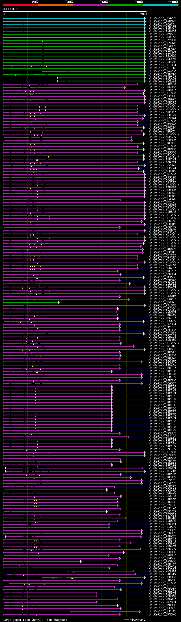Click the UniRef100_Q6DEM6 label
Image resolution: width=181 pixels, height=622 pixels.
pyautogui.click(x=162, y=221)
